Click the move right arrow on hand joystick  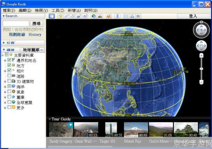[x=205, y=46]
